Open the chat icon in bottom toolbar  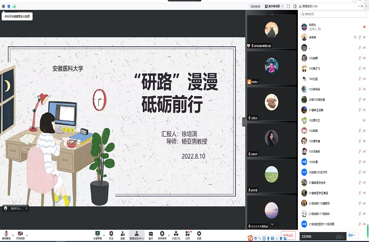coord(150,233)
